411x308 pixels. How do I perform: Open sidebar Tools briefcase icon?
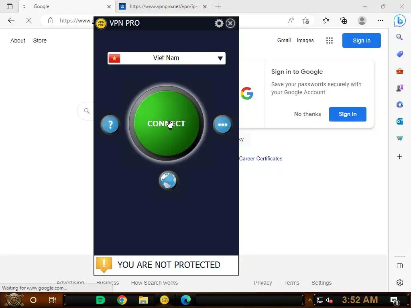coord(399,71)
